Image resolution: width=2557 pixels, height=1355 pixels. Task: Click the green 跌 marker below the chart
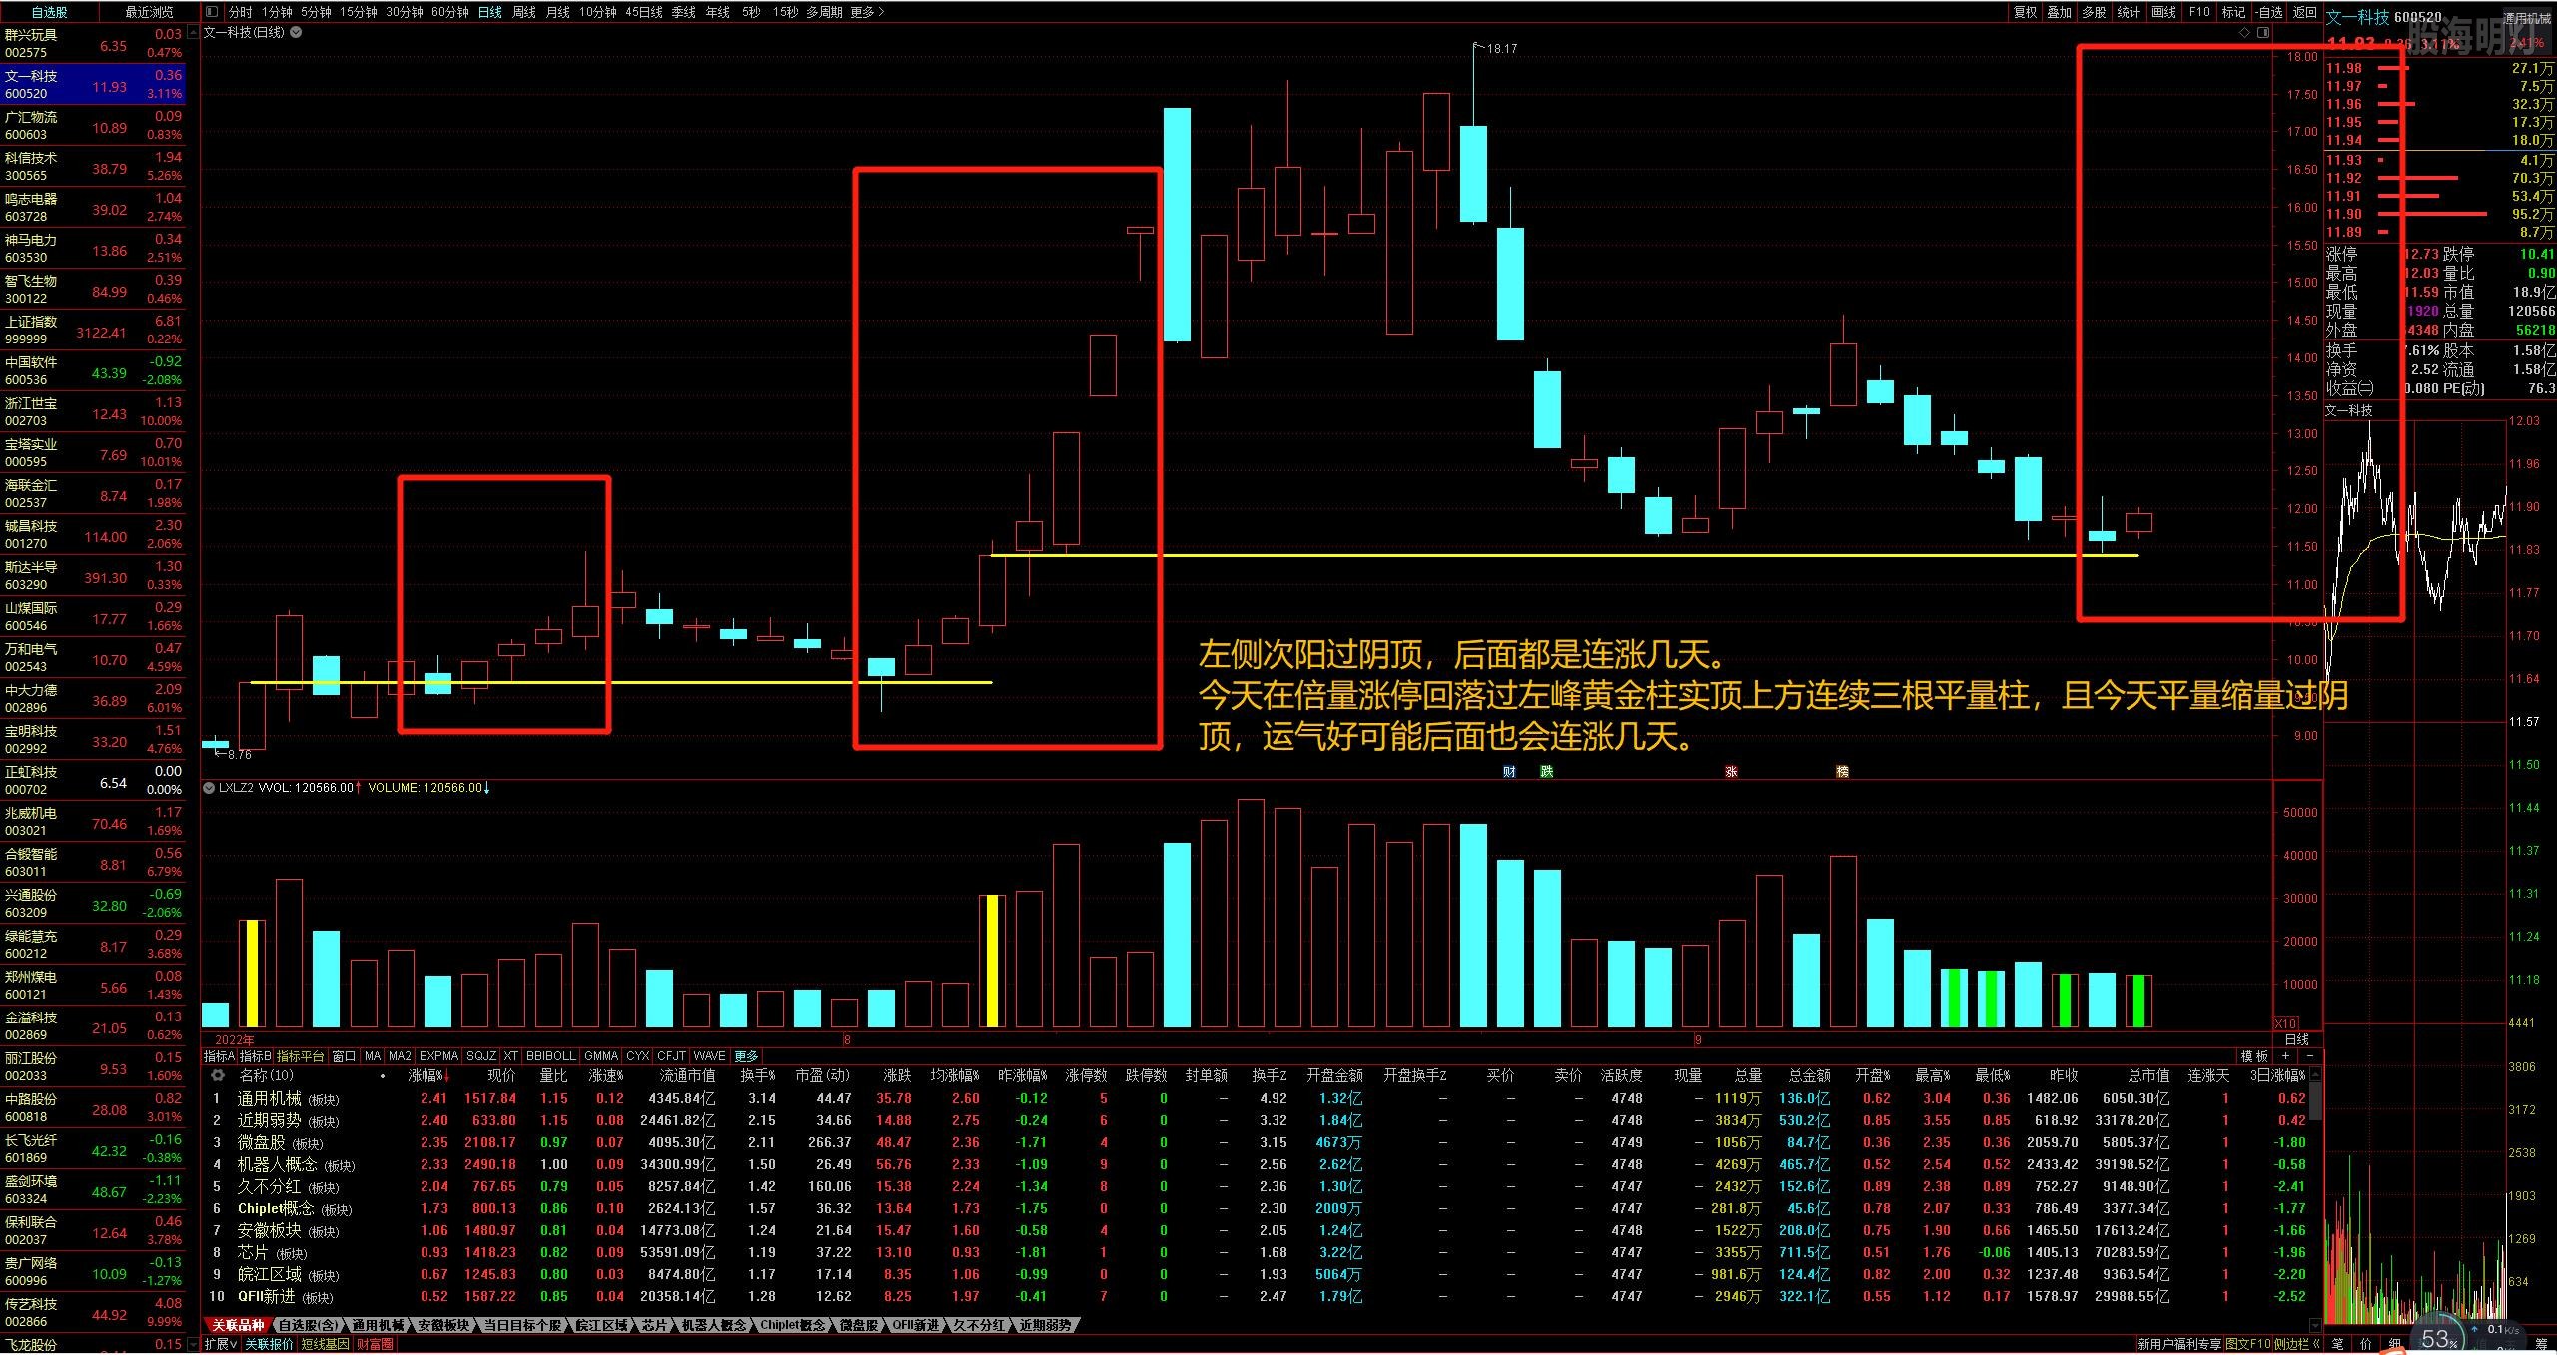point(1546,771)
